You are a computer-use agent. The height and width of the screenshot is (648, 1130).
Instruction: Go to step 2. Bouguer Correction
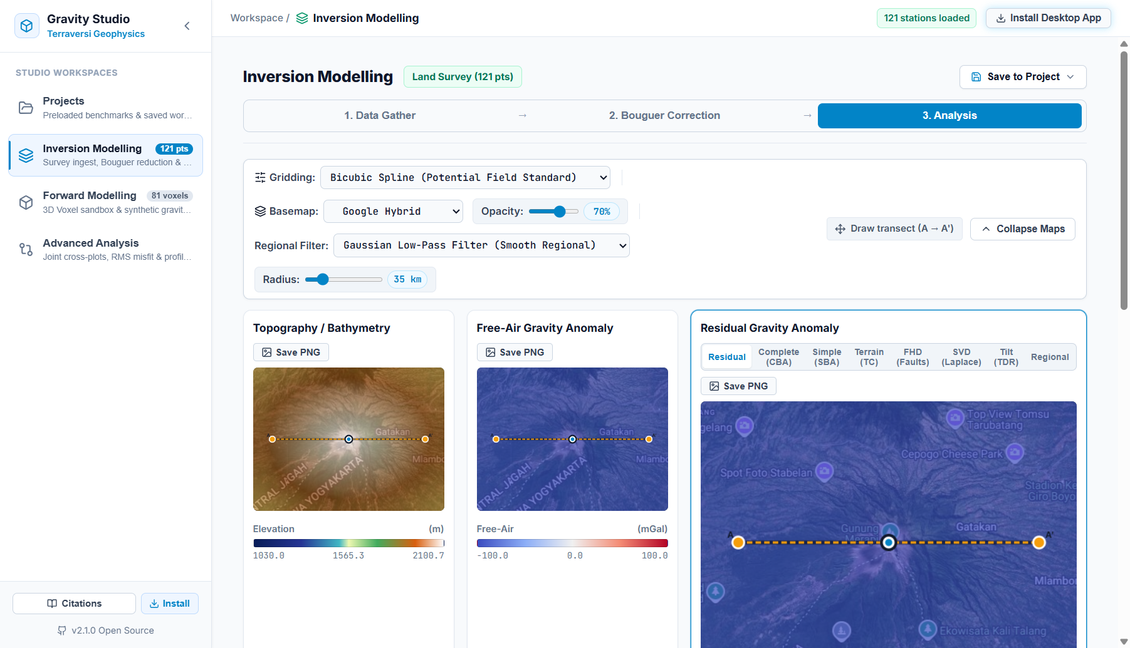664,115
